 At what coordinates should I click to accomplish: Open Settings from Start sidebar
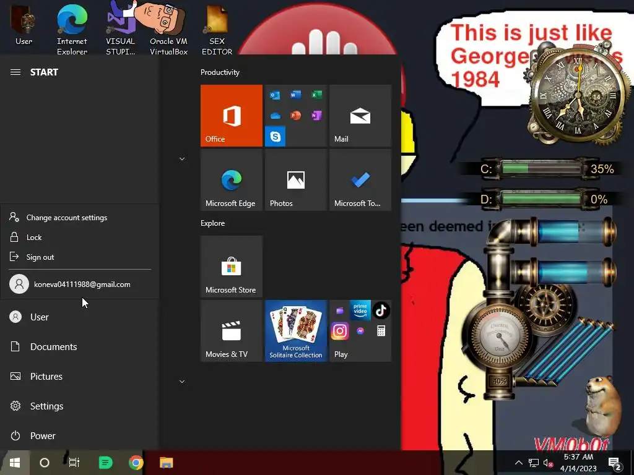[79, 406]
